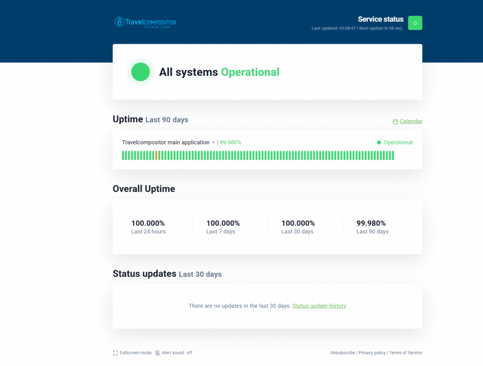Screen dimensions: 483x366
Task: Select the first green uptime bar
Action: click(x=123, y=156)
